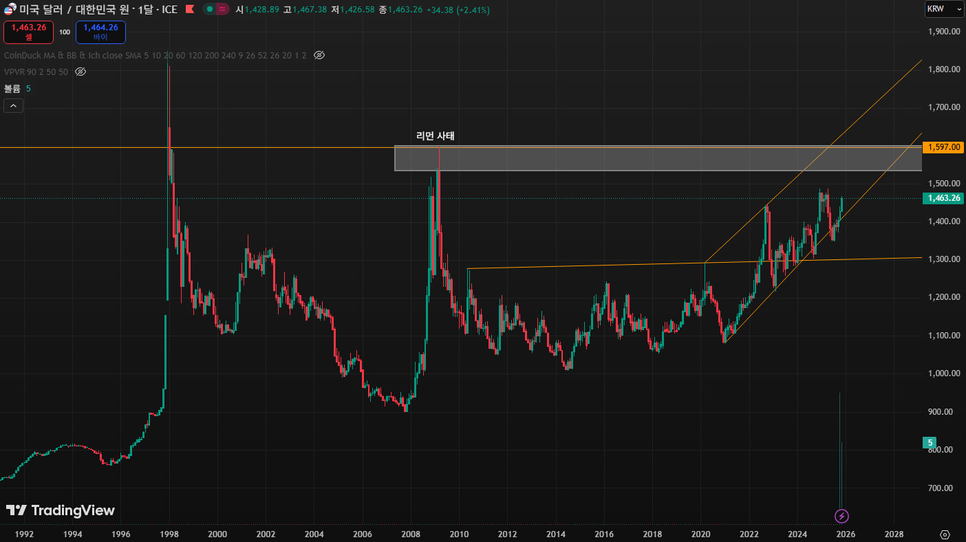Click the 1,400.00 price scale label

(x=943, y=221)
